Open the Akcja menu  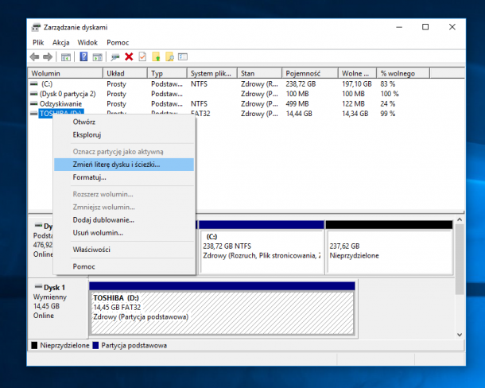pos(61,41)
